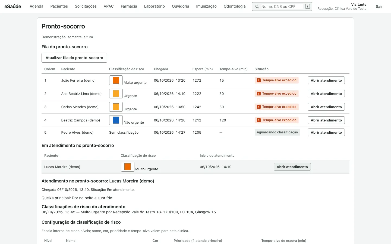391x244 pixels.
Task: Click the Aguardando classificação status badge
Action: click(x=277, y=132)
